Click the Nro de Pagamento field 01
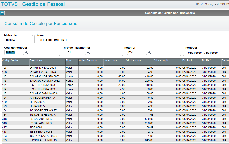Image resolution: width=229 pixels, height=144 pixels. [76, 52]
